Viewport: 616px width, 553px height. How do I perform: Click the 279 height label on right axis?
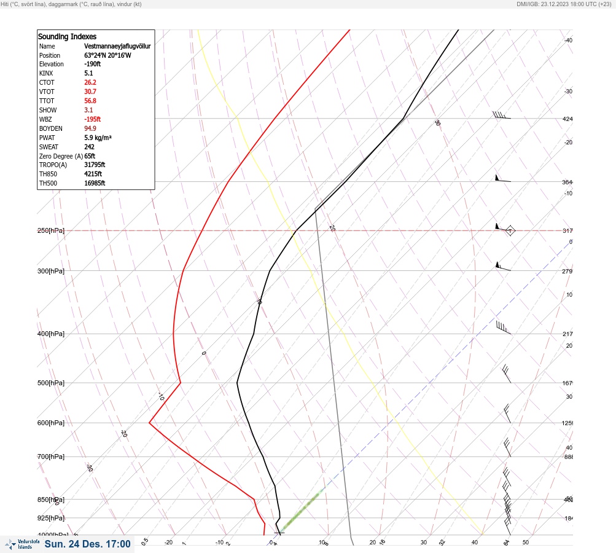tap(567, 271)
